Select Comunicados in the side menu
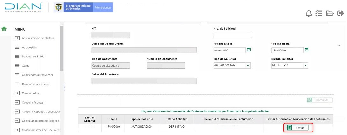The image size is (347, 135). 30,93
